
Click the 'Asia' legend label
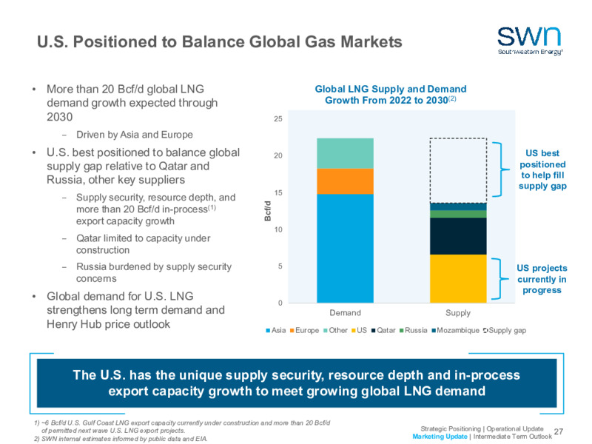click(x=279, y=330)
